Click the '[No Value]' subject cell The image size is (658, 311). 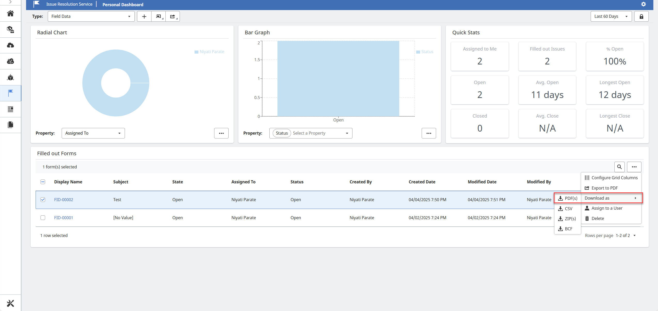pos(123,218)
